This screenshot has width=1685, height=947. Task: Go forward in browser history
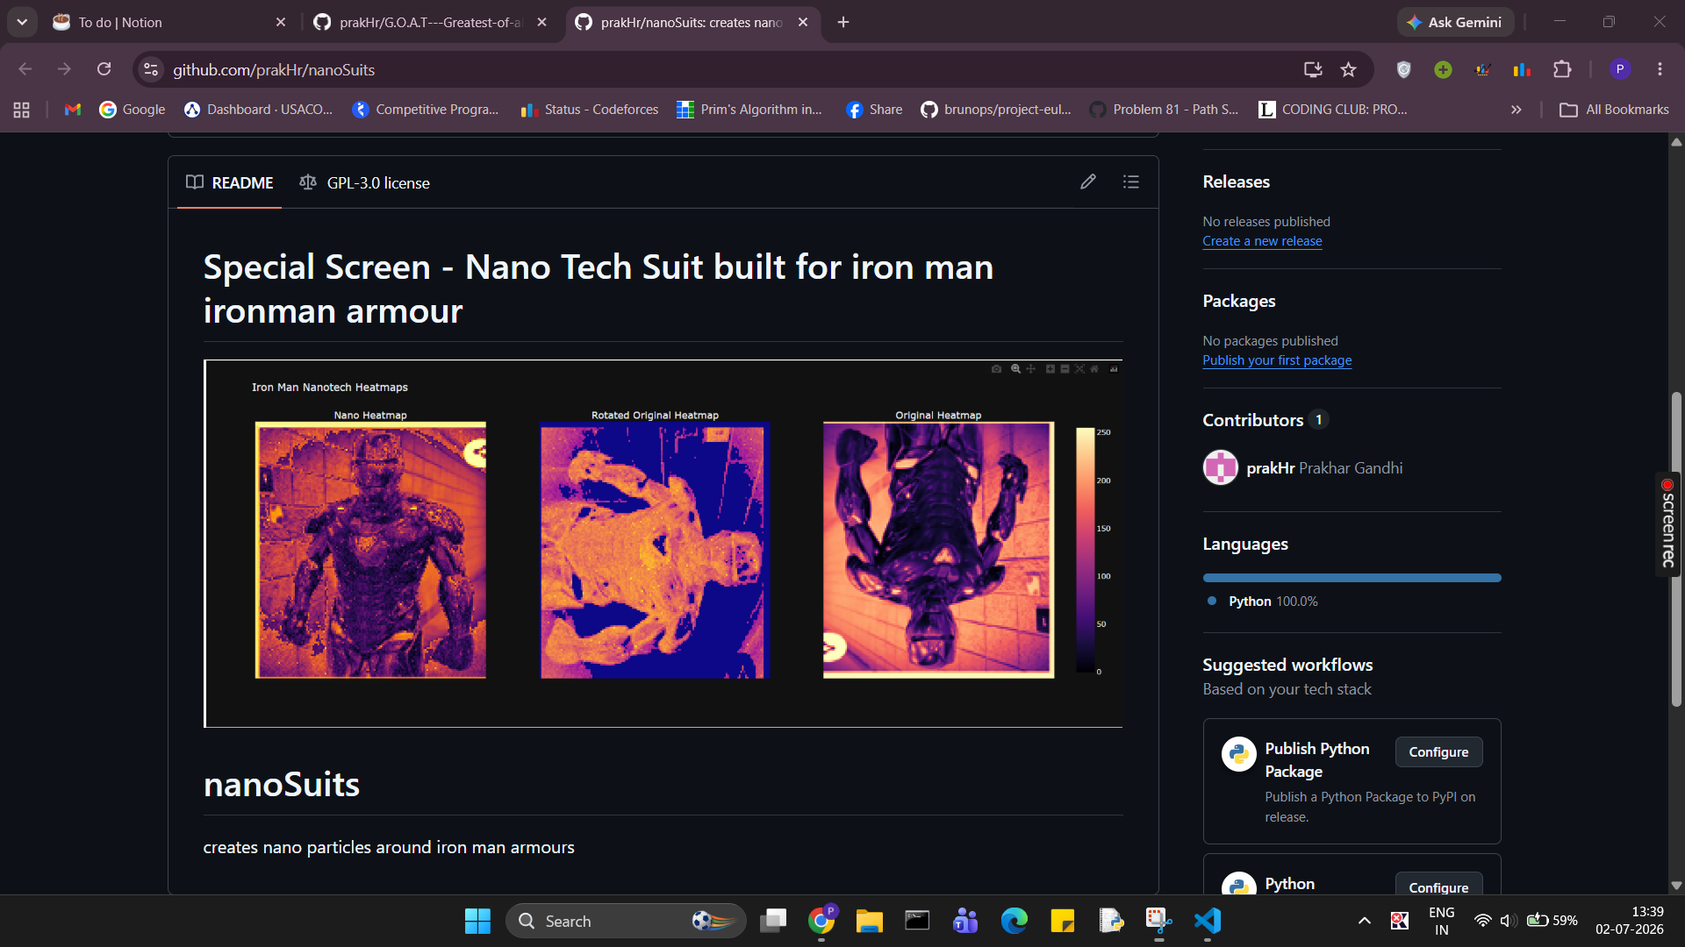tap(64, 69)
